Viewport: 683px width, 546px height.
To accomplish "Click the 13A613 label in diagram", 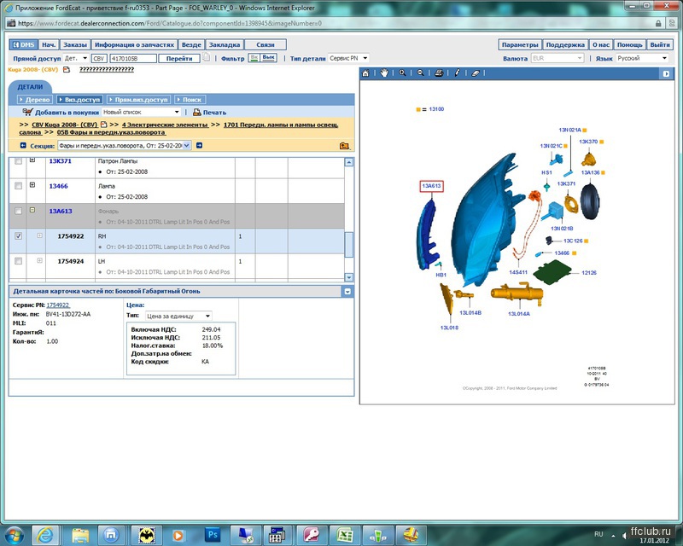I will 431,186.
